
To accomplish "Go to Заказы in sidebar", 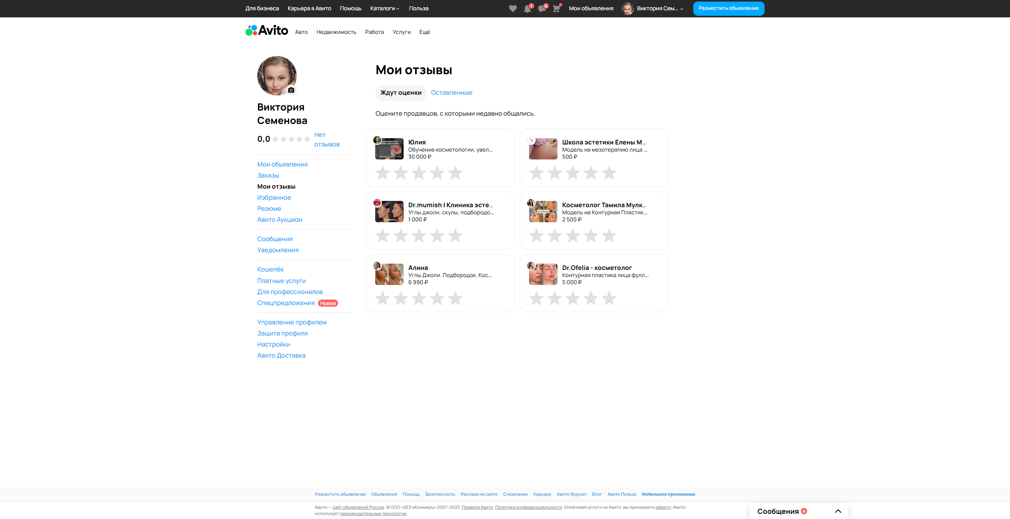I will click(268, 175).
